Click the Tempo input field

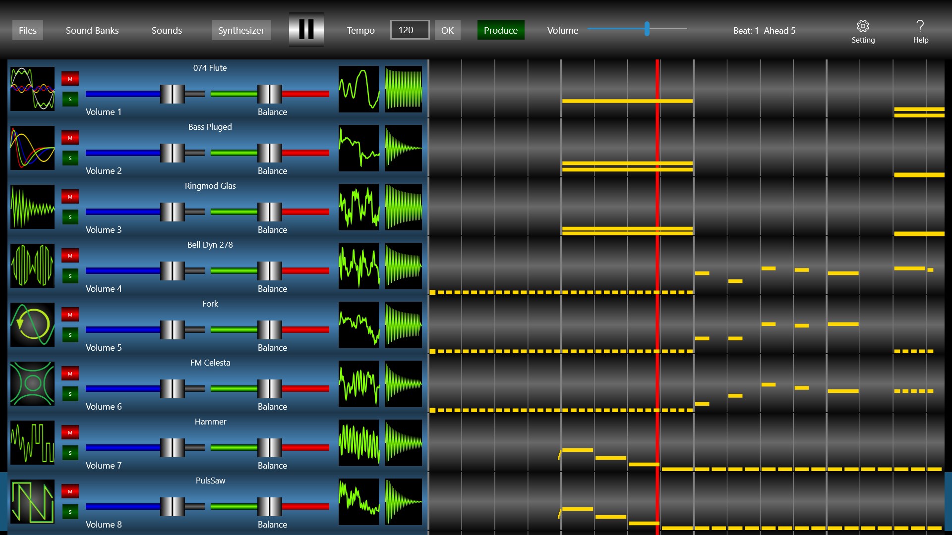(x=410, y=30)
